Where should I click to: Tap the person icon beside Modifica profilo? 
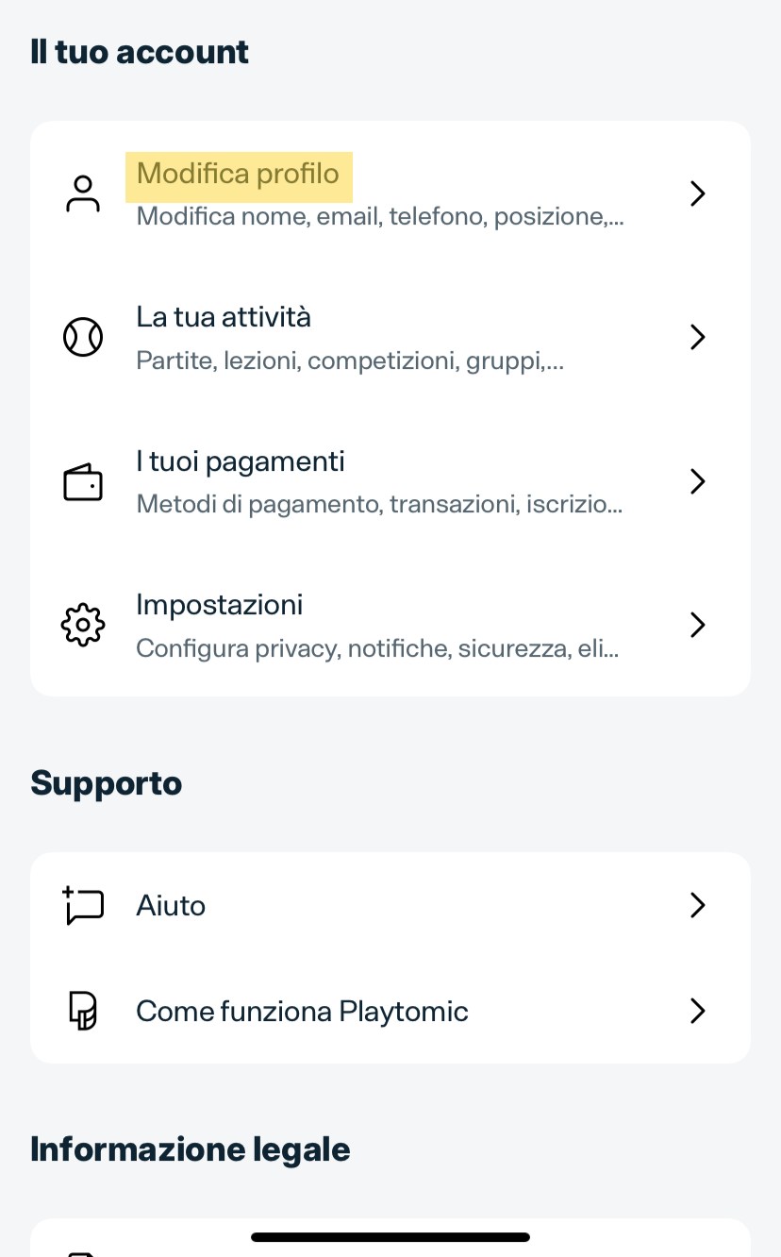[83, 193]
